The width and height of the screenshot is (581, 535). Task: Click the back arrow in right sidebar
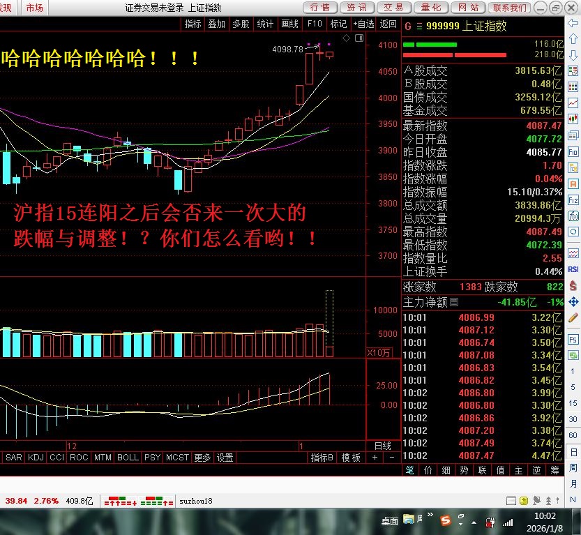tap(573, 23)
